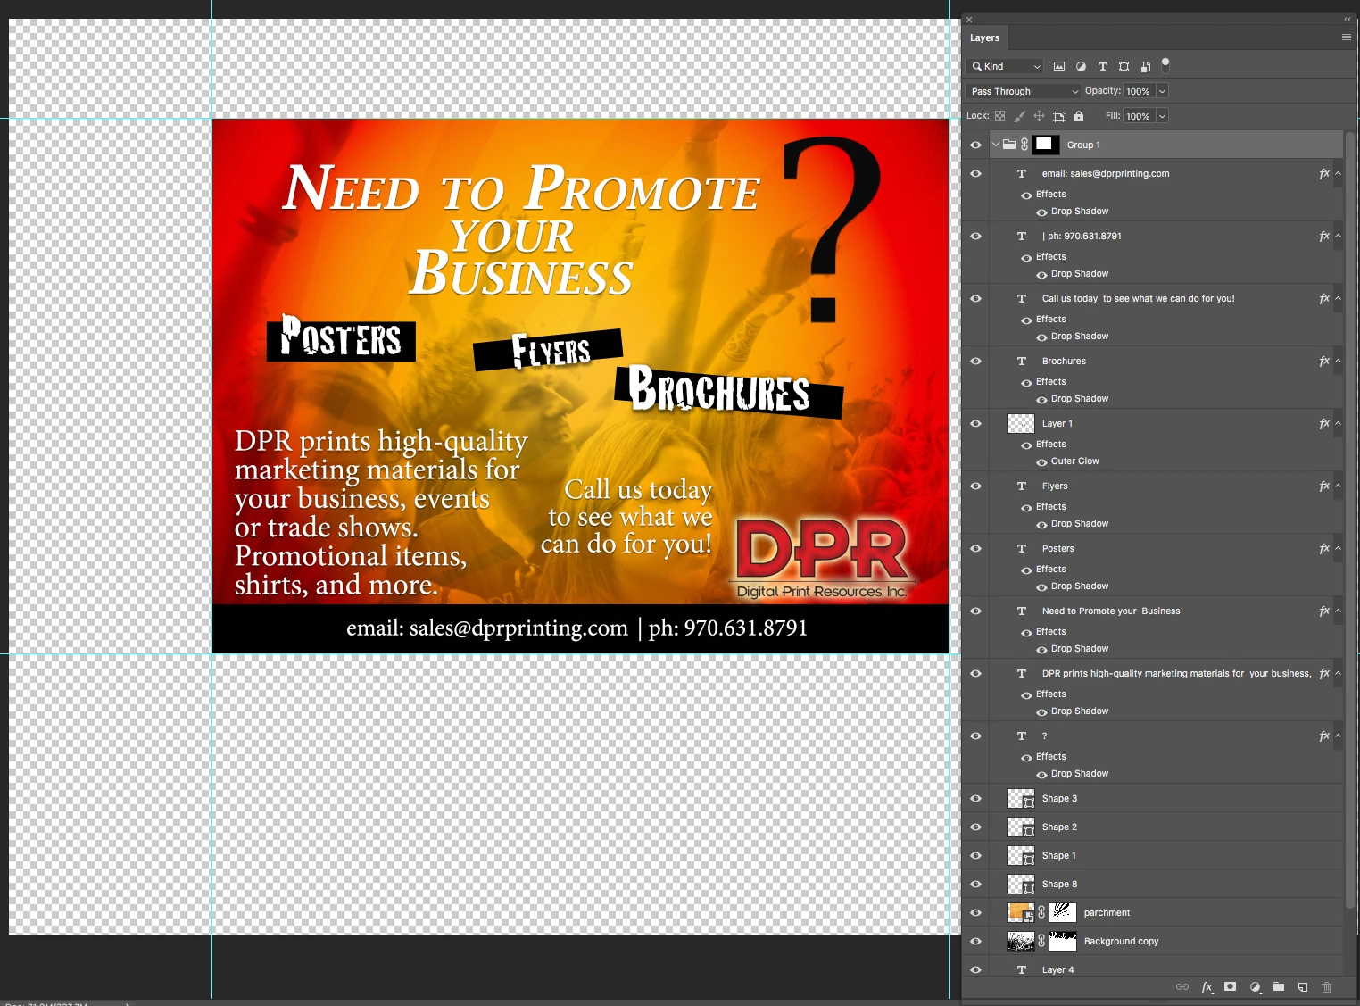The image size is (1360, 1006).
Task: Click the Opacity value field
Action: (x=1139, y=91)
